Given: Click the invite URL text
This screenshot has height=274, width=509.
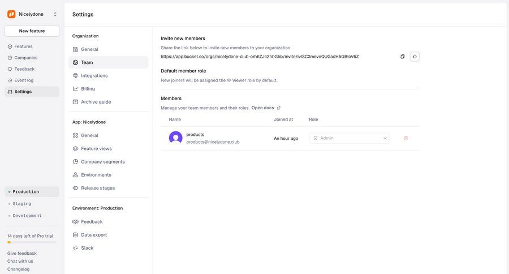Looking at the screenshot, I should [x=260, y=57].
